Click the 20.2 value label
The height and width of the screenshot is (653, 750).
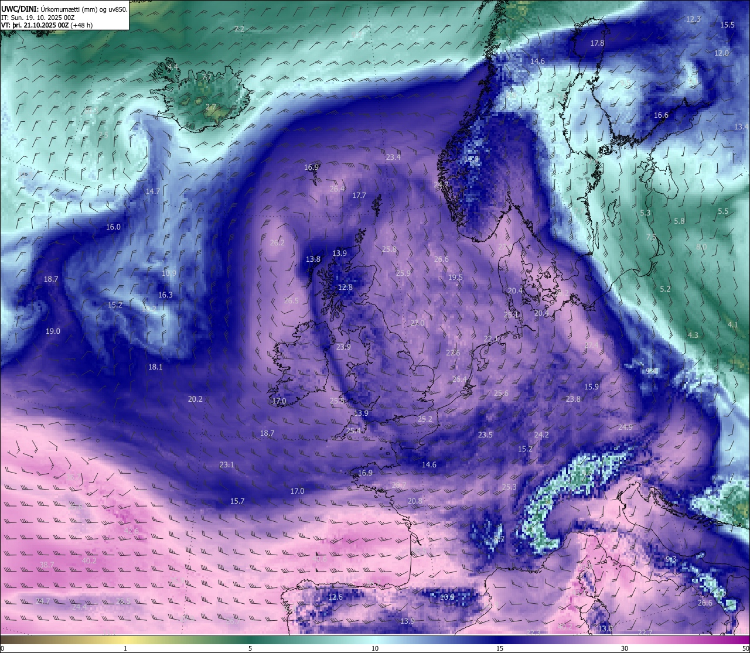pyautogui.click(x=195, y=399)
